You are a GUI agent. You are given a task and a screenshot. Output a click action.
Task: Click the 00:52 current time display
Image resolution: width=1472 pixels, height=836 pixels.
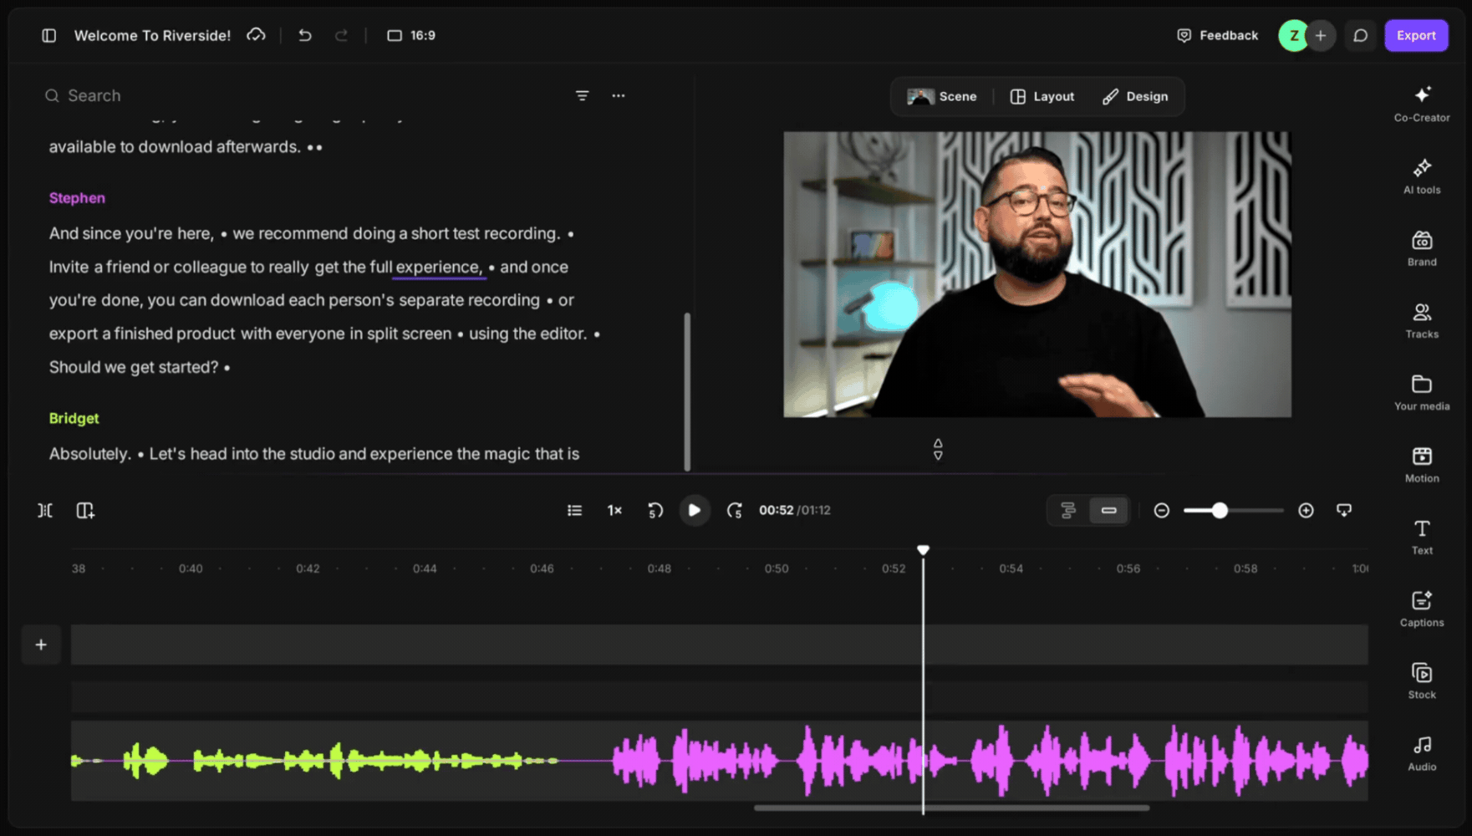[x=776, y=510]
